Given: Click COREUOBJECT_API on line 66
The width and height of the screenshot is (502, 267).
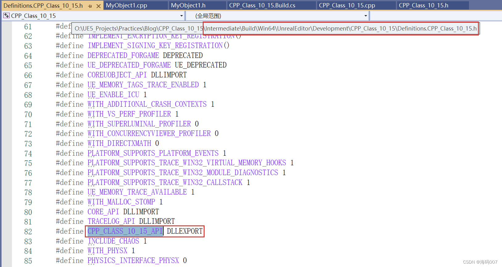Looking at the screenshot, I should click(117, 75).
